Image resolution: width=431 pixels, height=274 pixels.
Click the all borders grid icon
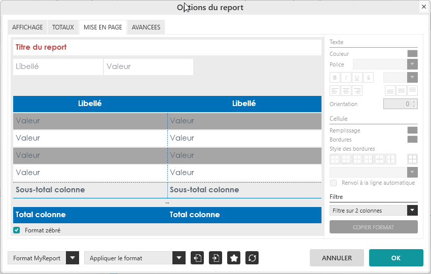pyautogui.click(x=412, y=159)
